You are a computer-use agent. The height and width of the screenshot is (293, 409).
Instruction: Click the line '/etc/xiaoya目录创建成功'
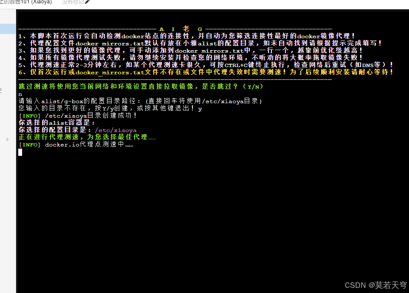coord(77,116)
